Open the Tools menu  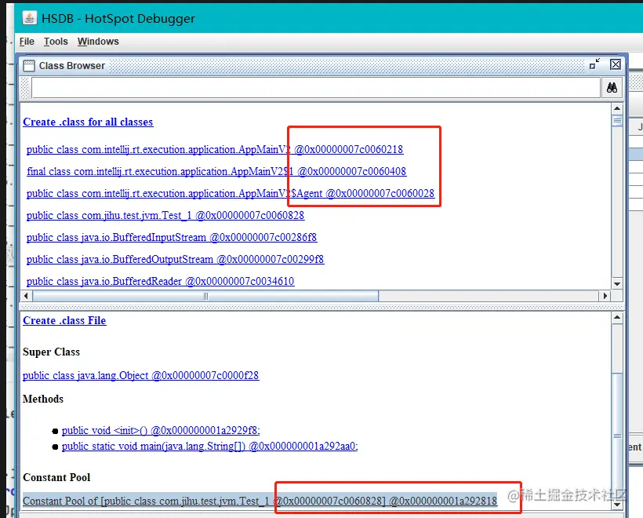pyautogui.click(x=56, y=42)
